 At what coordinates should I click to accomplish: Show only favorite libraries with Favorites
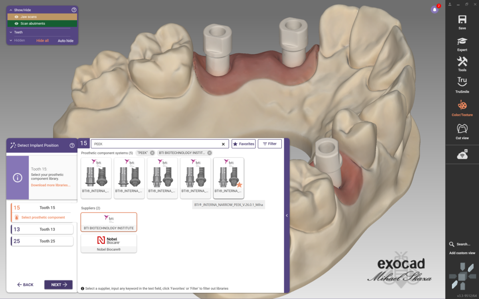243,144
